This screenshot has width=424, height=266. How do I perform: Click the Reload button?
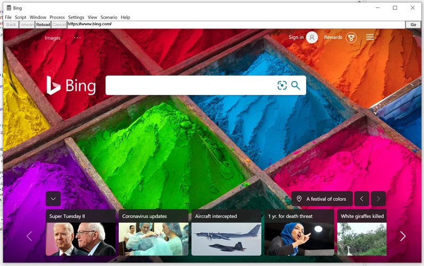pos(43,24)
